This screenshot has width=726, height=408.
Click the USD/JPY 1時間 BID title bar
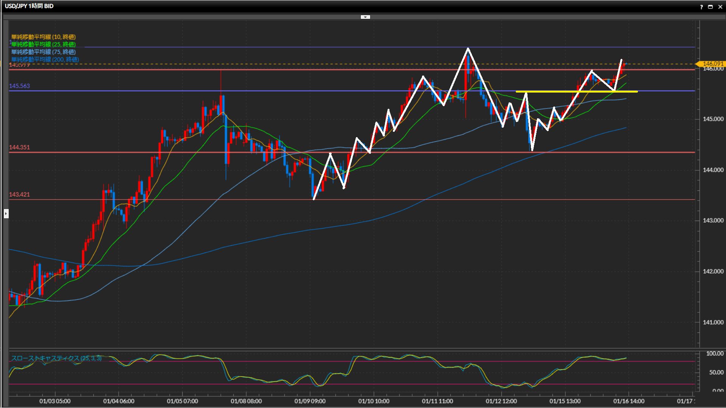click(x=29, y=6)
